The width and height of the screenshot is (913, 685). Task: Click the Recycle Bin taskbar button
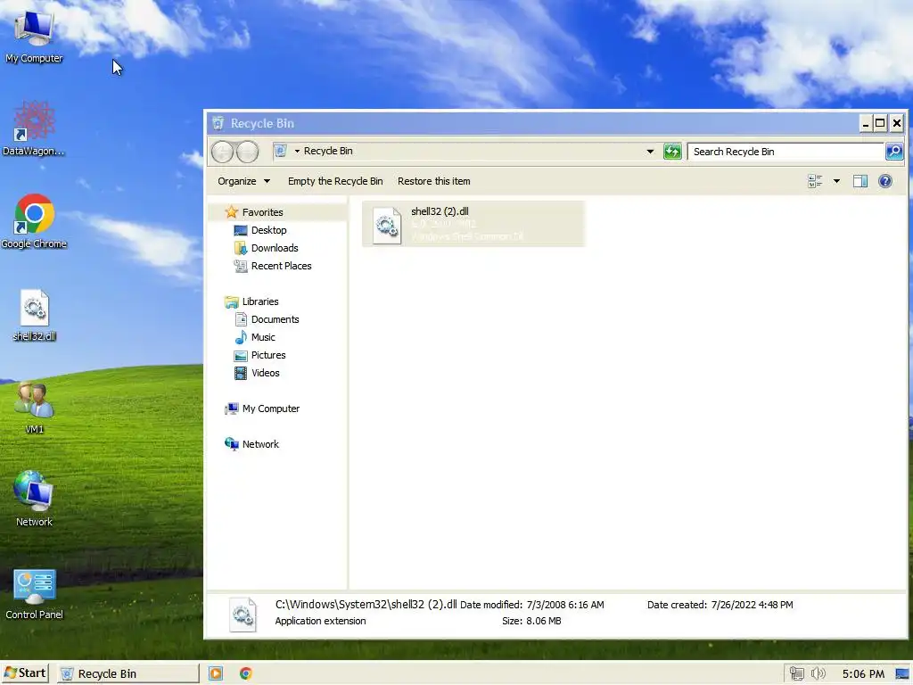[x=128, y=673]
